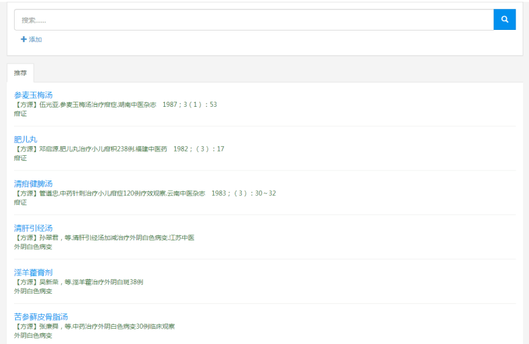Click 外阴白色病变 label under 清肝引经汤
The image size is (529, 344).
[x=33, y=247]
